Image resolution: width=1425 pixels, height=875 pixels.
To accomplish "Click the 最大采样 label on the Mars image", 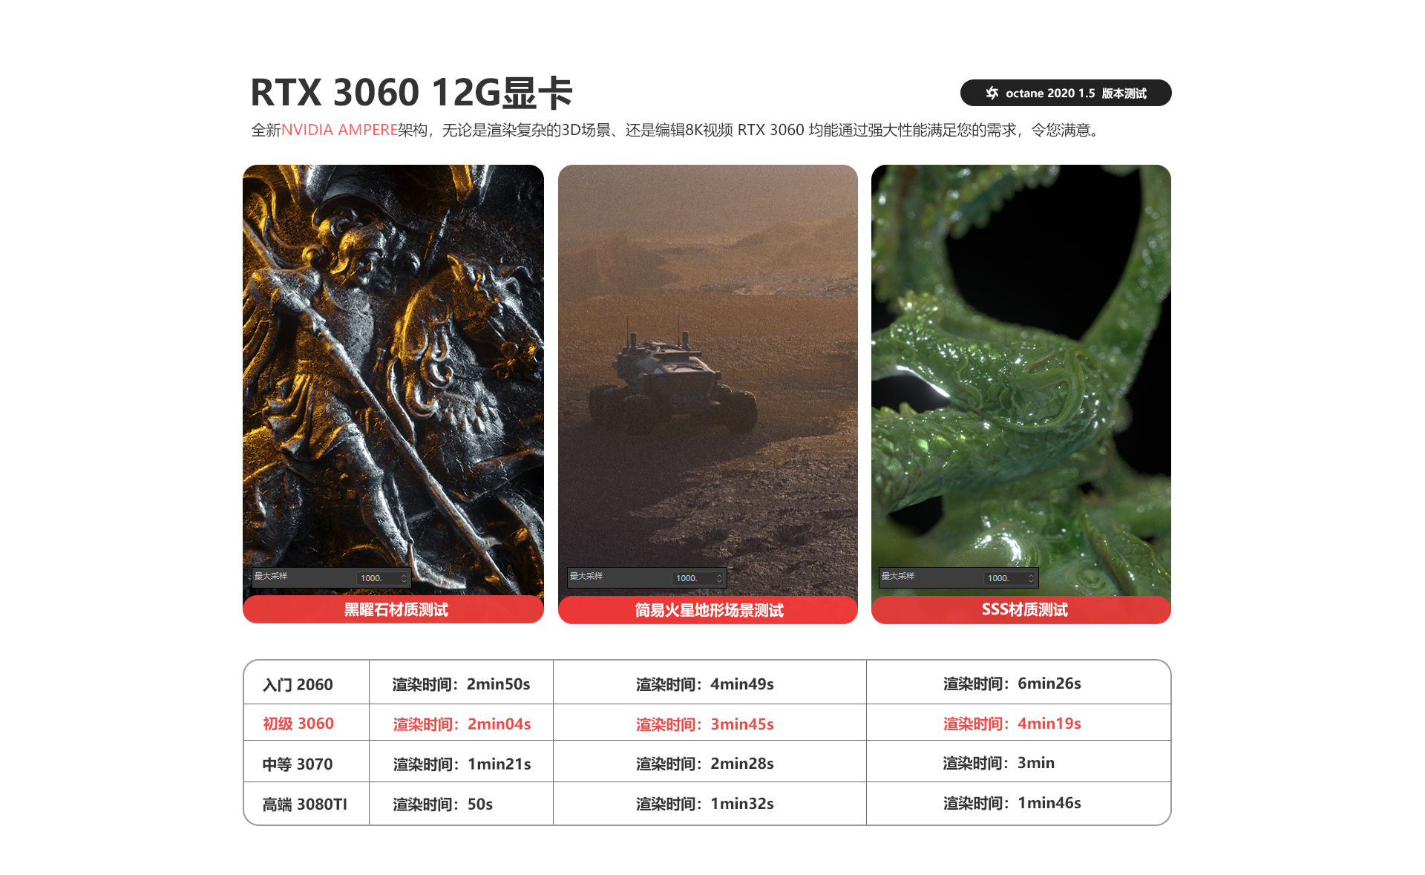I will [586, 576].
